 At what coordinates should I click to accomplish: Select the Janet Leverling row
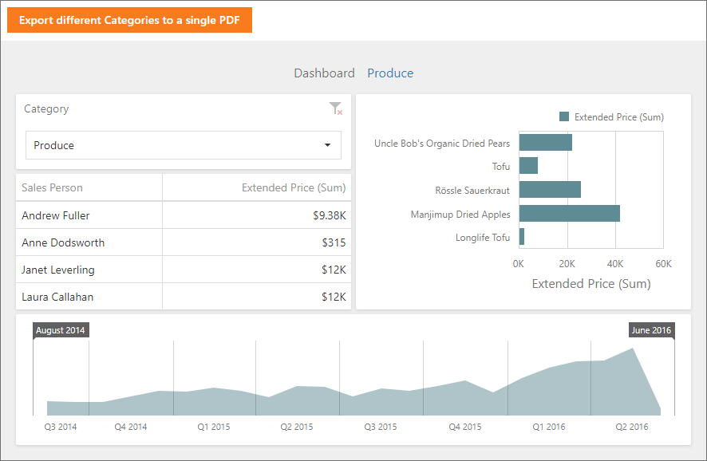[x=183, y=270]
